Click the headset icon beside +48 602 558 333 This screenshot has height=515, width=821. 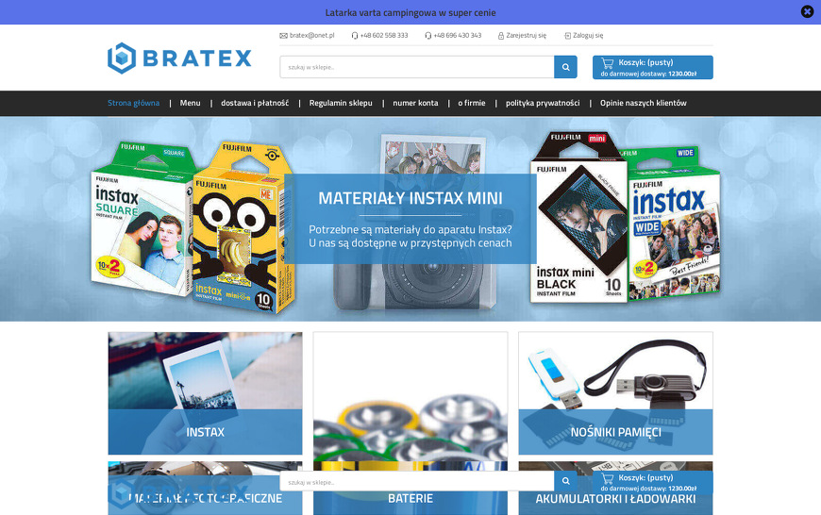pyautogui.click(x=355, y=36)
